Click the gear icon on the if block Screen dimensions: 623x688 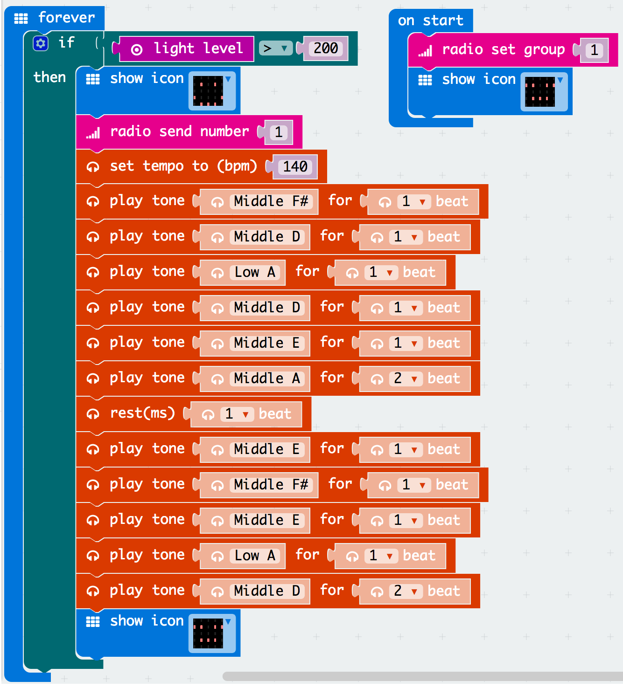(41, 43)
